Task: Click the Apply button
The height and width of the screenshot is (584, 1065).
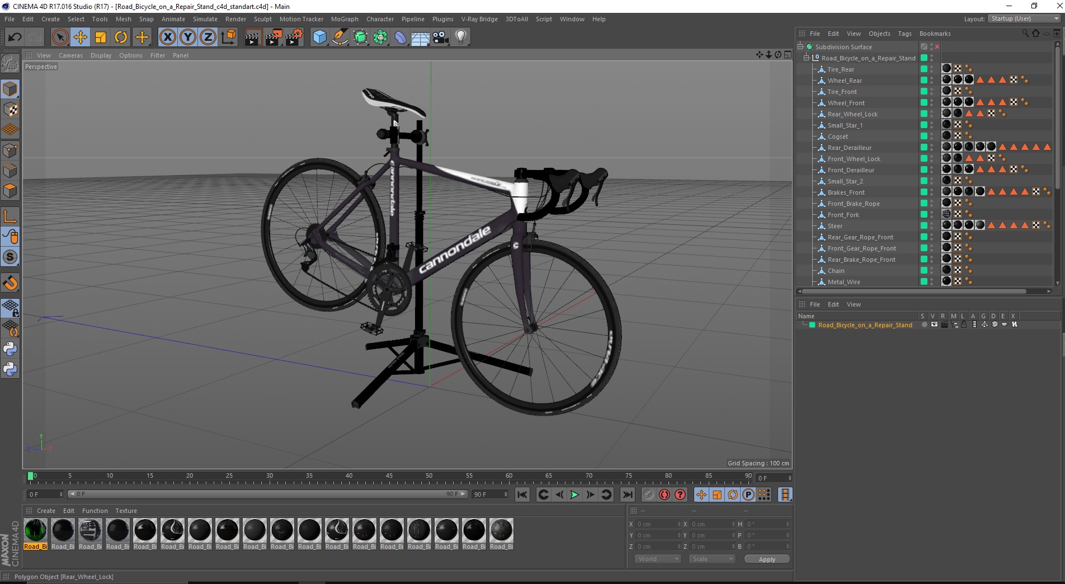Action: [x=767, y=559]
